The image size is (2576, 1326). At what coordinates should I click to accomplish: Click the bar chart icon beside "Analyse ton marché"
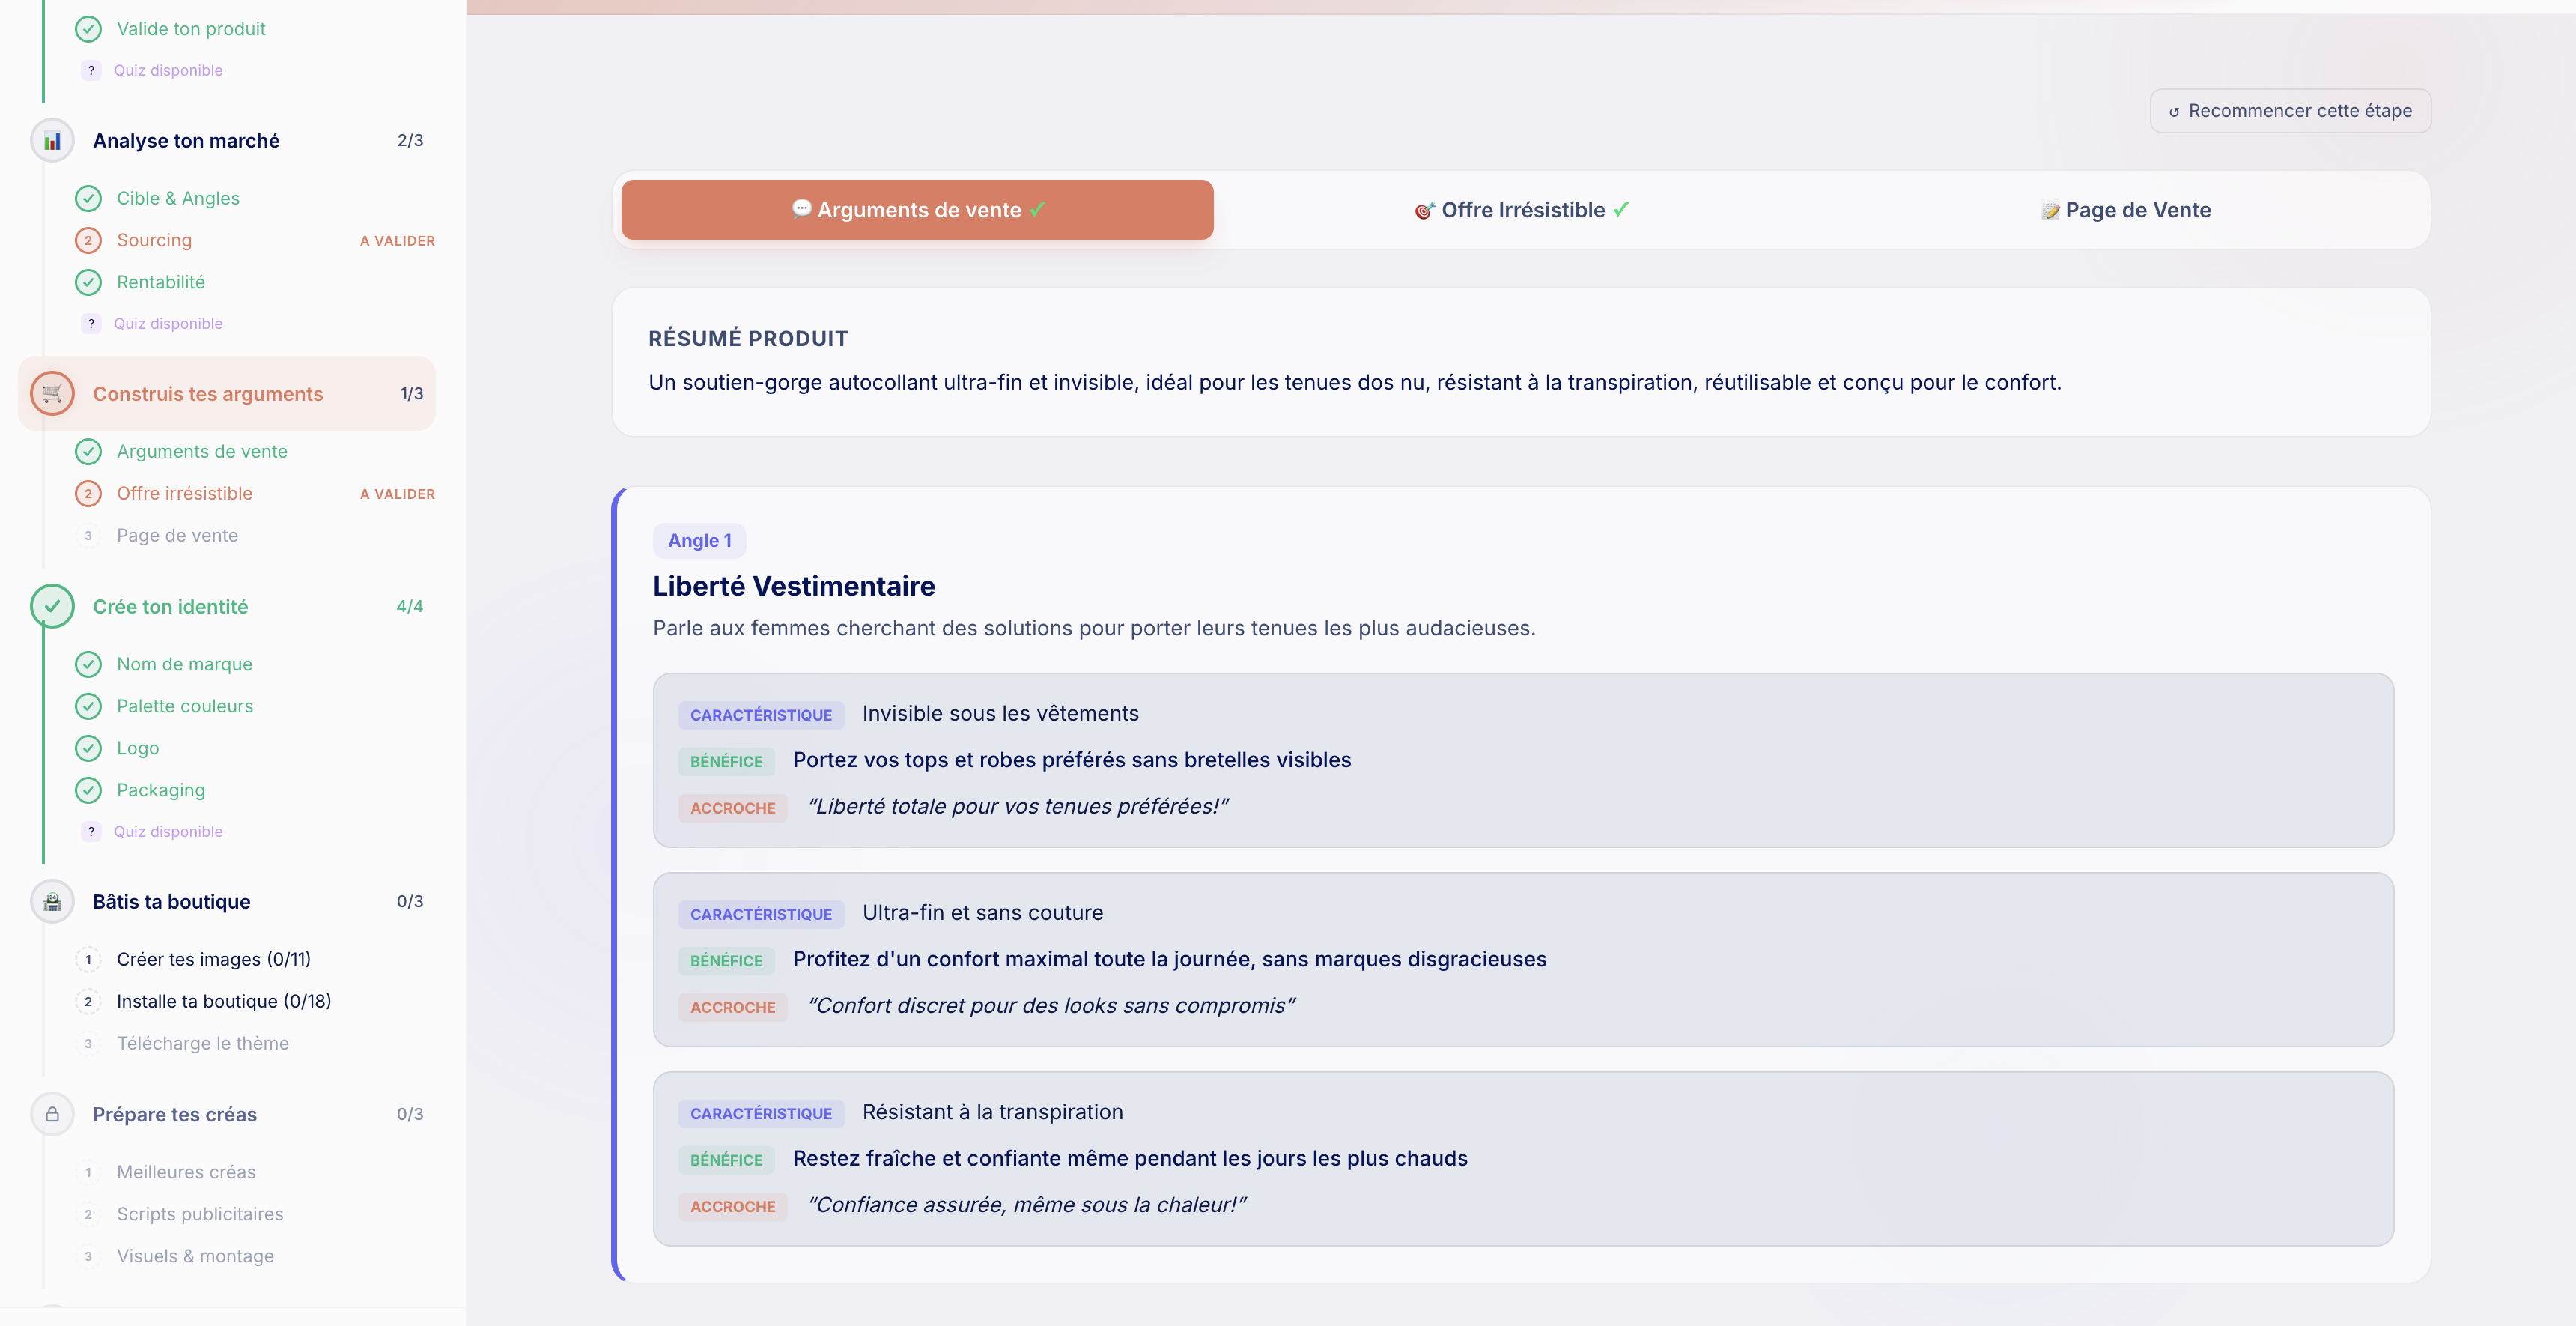click(52, 140)
